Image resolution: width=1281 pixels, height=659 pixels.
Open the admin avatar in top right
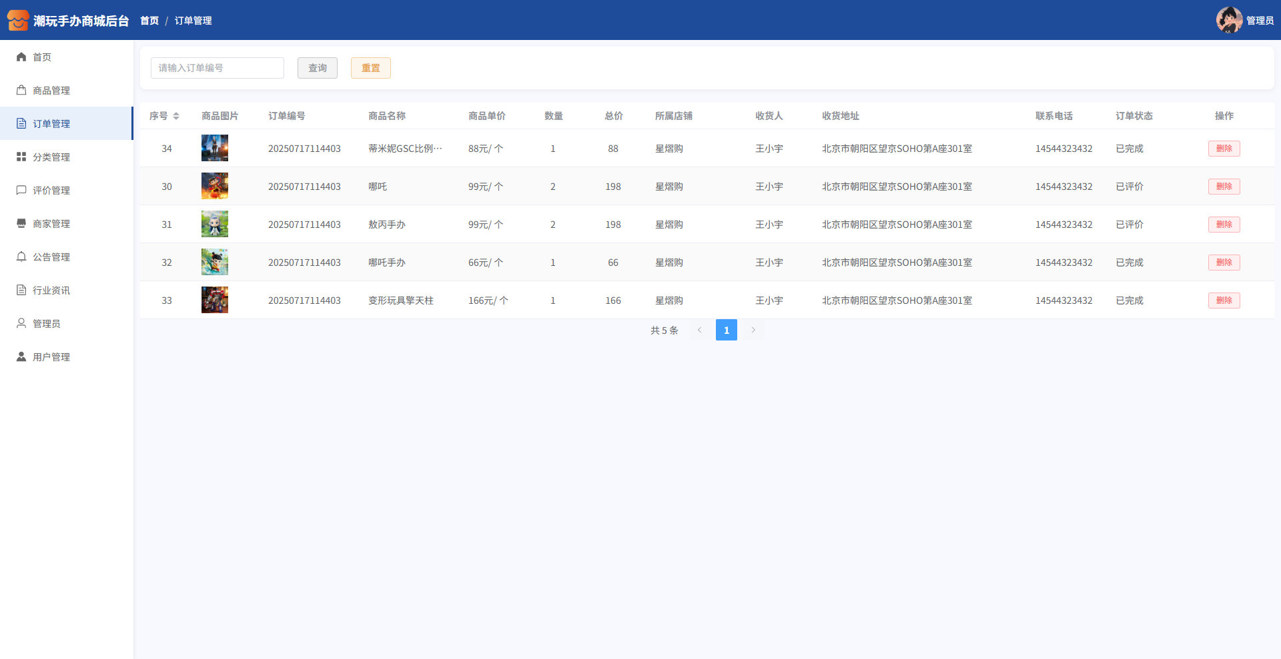pyautogui.click(x=1229, y=20)
